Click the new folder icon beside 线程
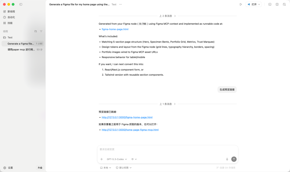This screenshot has height=172, width=290. coord(36,31)
